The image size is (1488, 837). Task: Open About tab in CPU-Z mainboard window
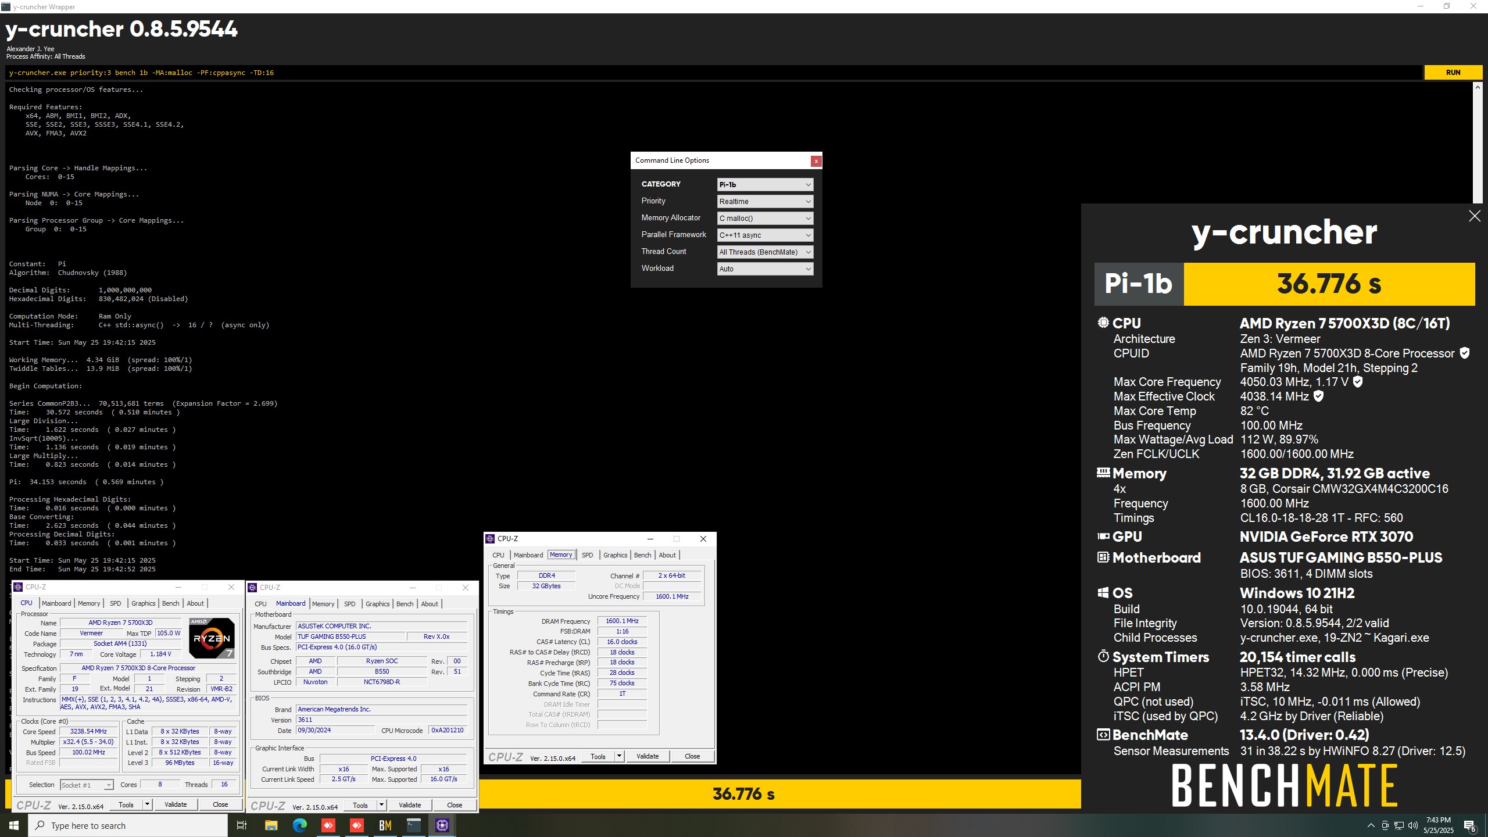(x=430, y=604)
